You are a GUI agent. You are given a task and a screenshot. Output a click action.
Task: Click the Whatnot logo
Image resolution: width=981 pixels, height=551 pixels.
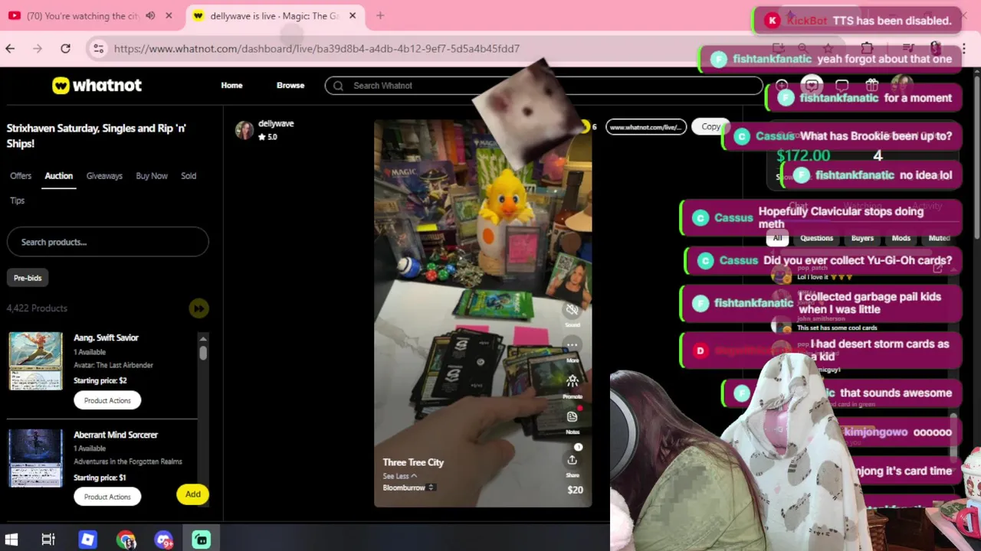click(97, 85)
